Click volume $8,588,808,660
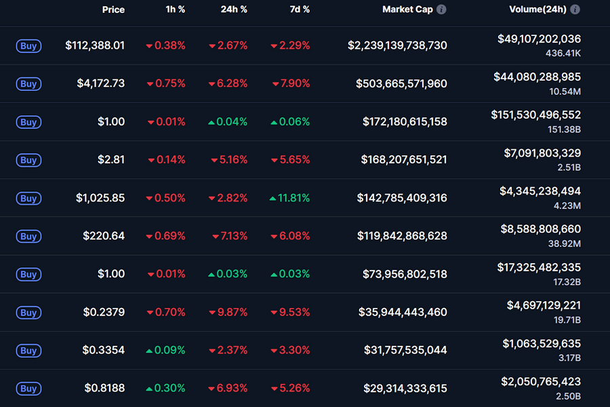 click(x=541, y=229)
